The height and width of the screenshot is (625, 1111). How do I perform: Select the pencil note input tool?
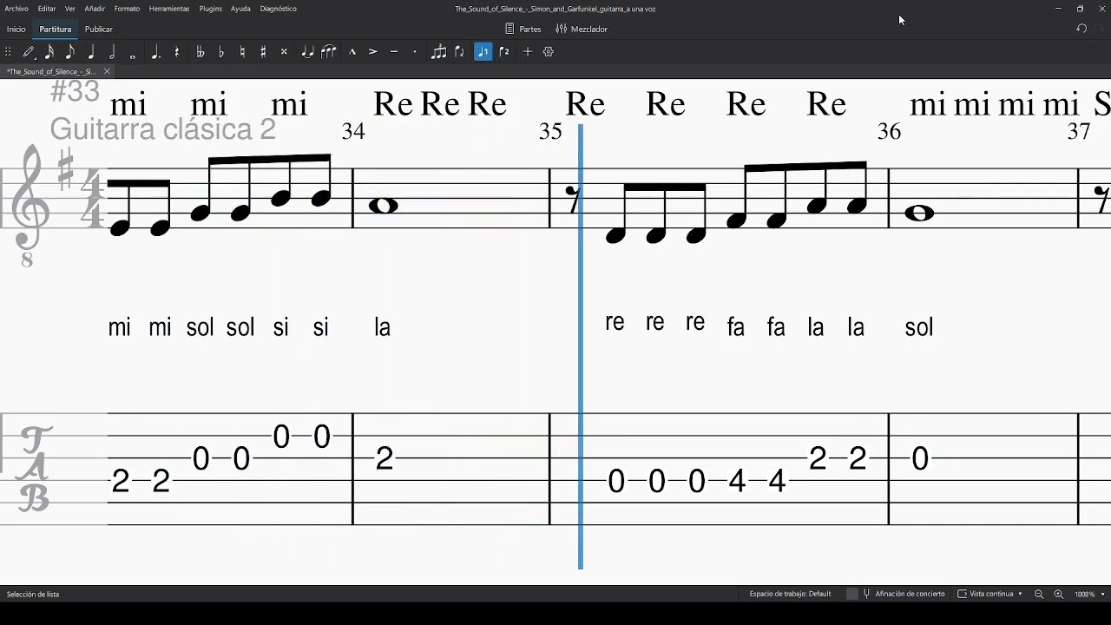(29, 52)
